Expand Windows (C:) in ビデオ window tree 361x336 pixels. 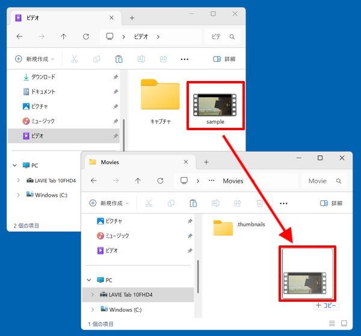pos(19,195)
